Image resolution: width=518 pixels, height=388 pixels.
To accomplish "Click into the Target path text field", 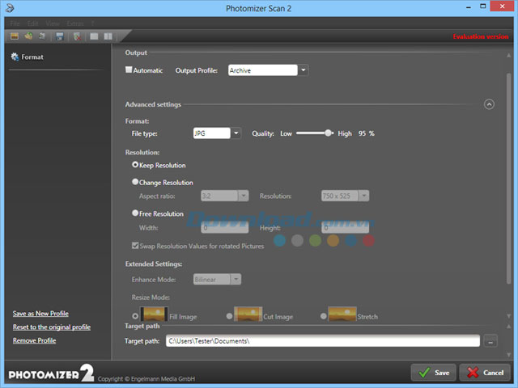I will tap(322, 341).
